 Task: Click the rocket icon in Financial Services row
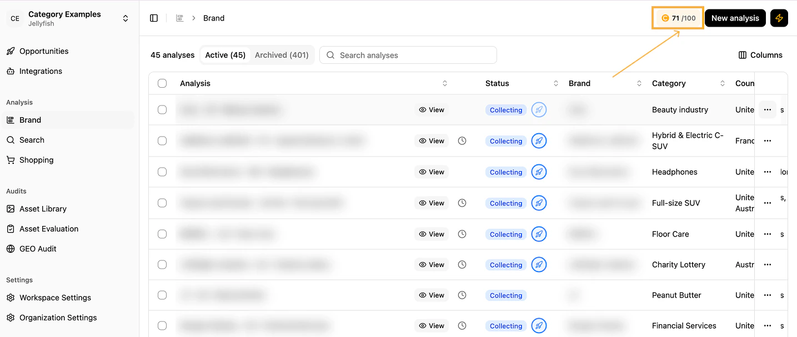coord(539,326)
